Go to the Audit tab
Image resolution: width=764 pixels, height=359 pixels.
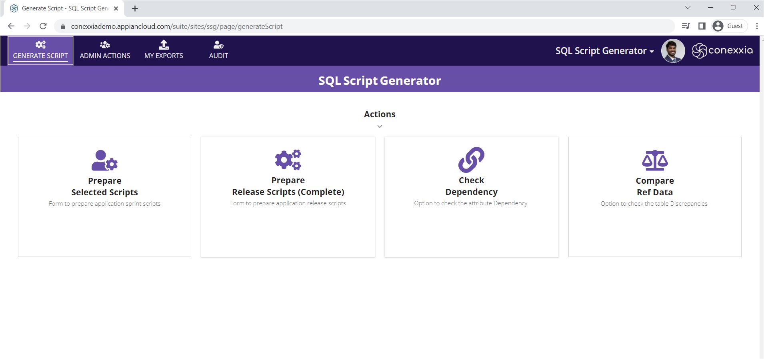[218, 50]
